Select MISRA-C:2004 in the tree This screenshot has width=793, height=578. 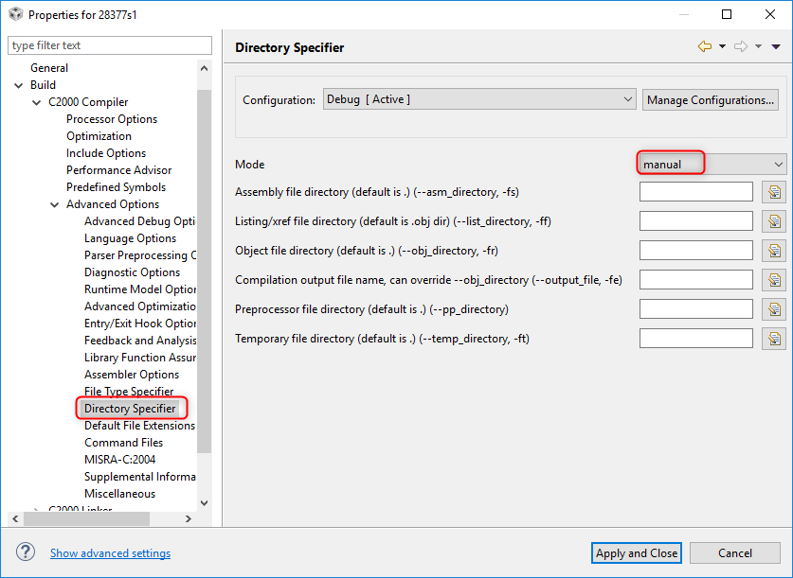(119, 460)
